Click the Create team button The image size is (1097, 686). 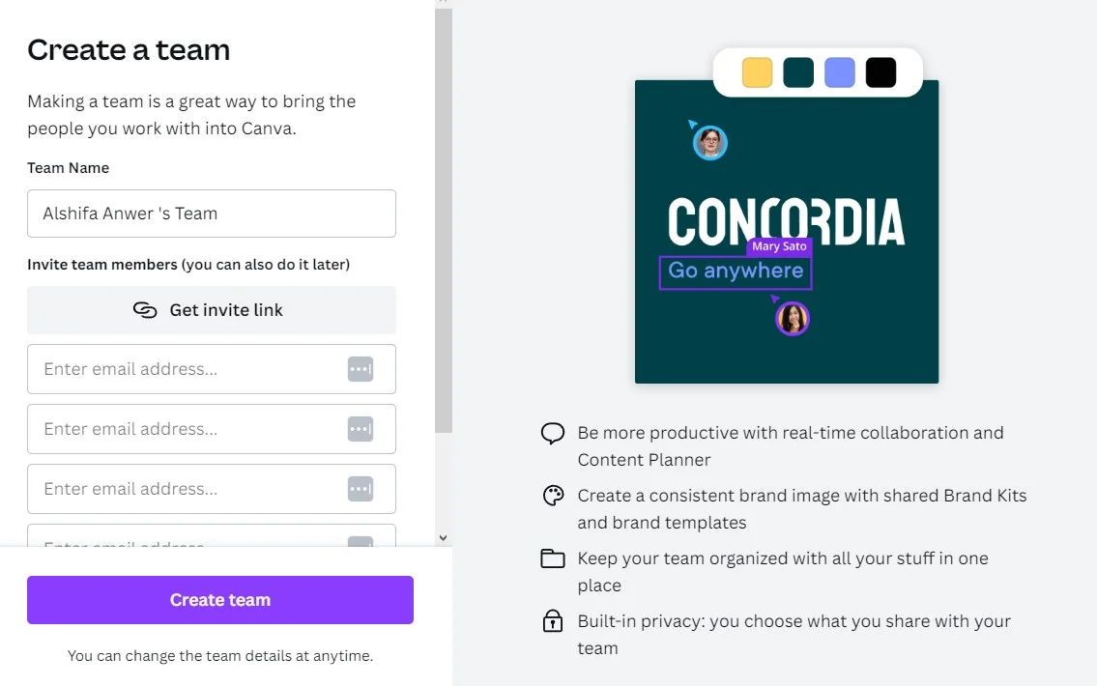[x=220, y=599]
